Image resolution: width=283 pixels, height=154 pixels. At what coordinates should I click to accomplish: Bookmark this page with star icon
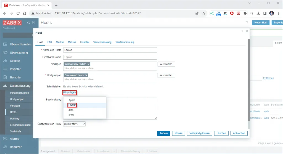204,13
